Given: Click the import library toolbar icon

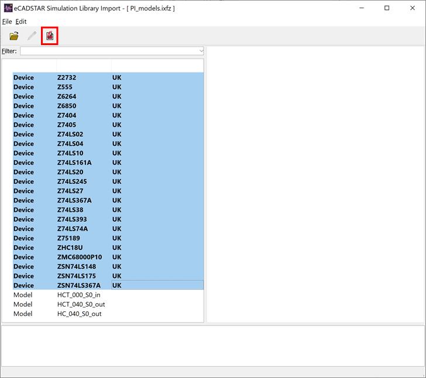Looking at the screenshot, I should pyautogui.click(x=50, y=36).
